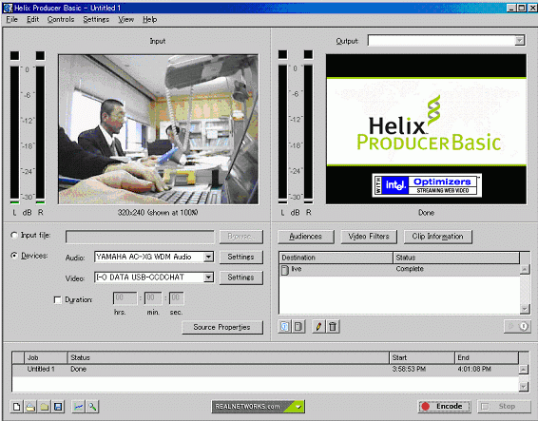Open the statistics graph icon
Image resolution: width=538 pixels, height=421 pixels.
pos(79,407)
